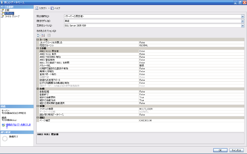Click the キャンセル button
The width and height of the screenshot is (247, 154).
pos(236,150)
